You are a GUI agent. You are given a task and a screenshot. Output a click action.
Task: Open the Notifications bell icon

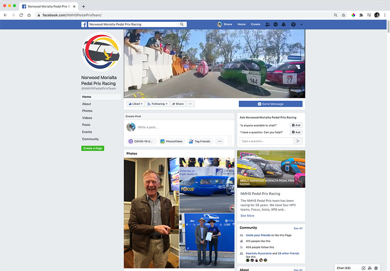click(284, 24)
